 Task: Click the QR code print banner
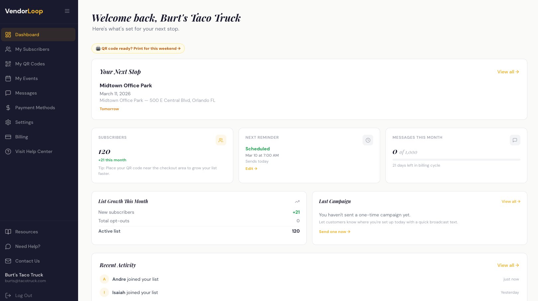(138, 48)
